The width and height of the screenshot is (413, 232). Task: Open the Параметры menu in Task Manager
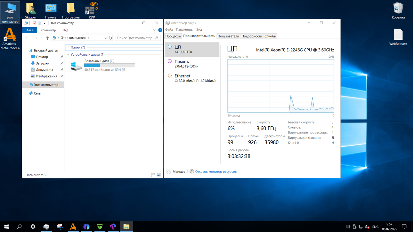[x=185, y=29]
